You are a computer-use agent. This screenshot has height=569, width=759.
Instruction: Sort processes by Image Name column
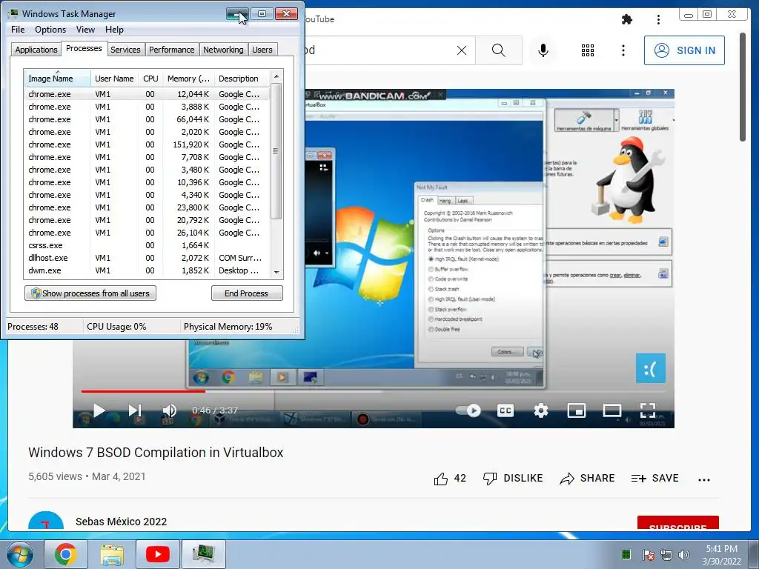[57, 79]
